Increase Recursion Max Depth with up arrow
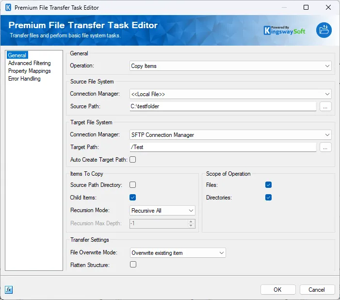The image size is (340, 300). (x=191, y=221)
